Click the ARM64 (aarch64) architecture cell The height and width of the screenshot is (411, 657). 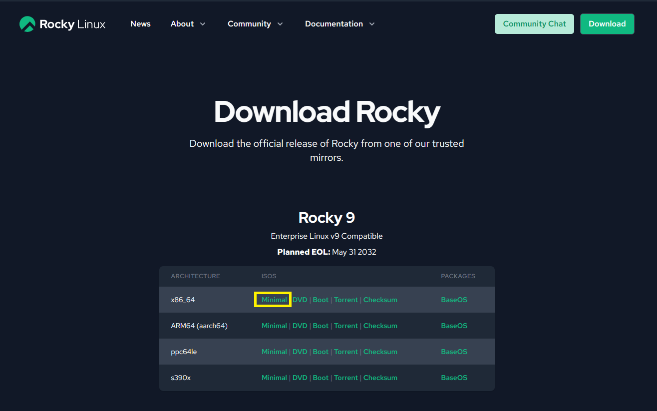coord(199,326)
